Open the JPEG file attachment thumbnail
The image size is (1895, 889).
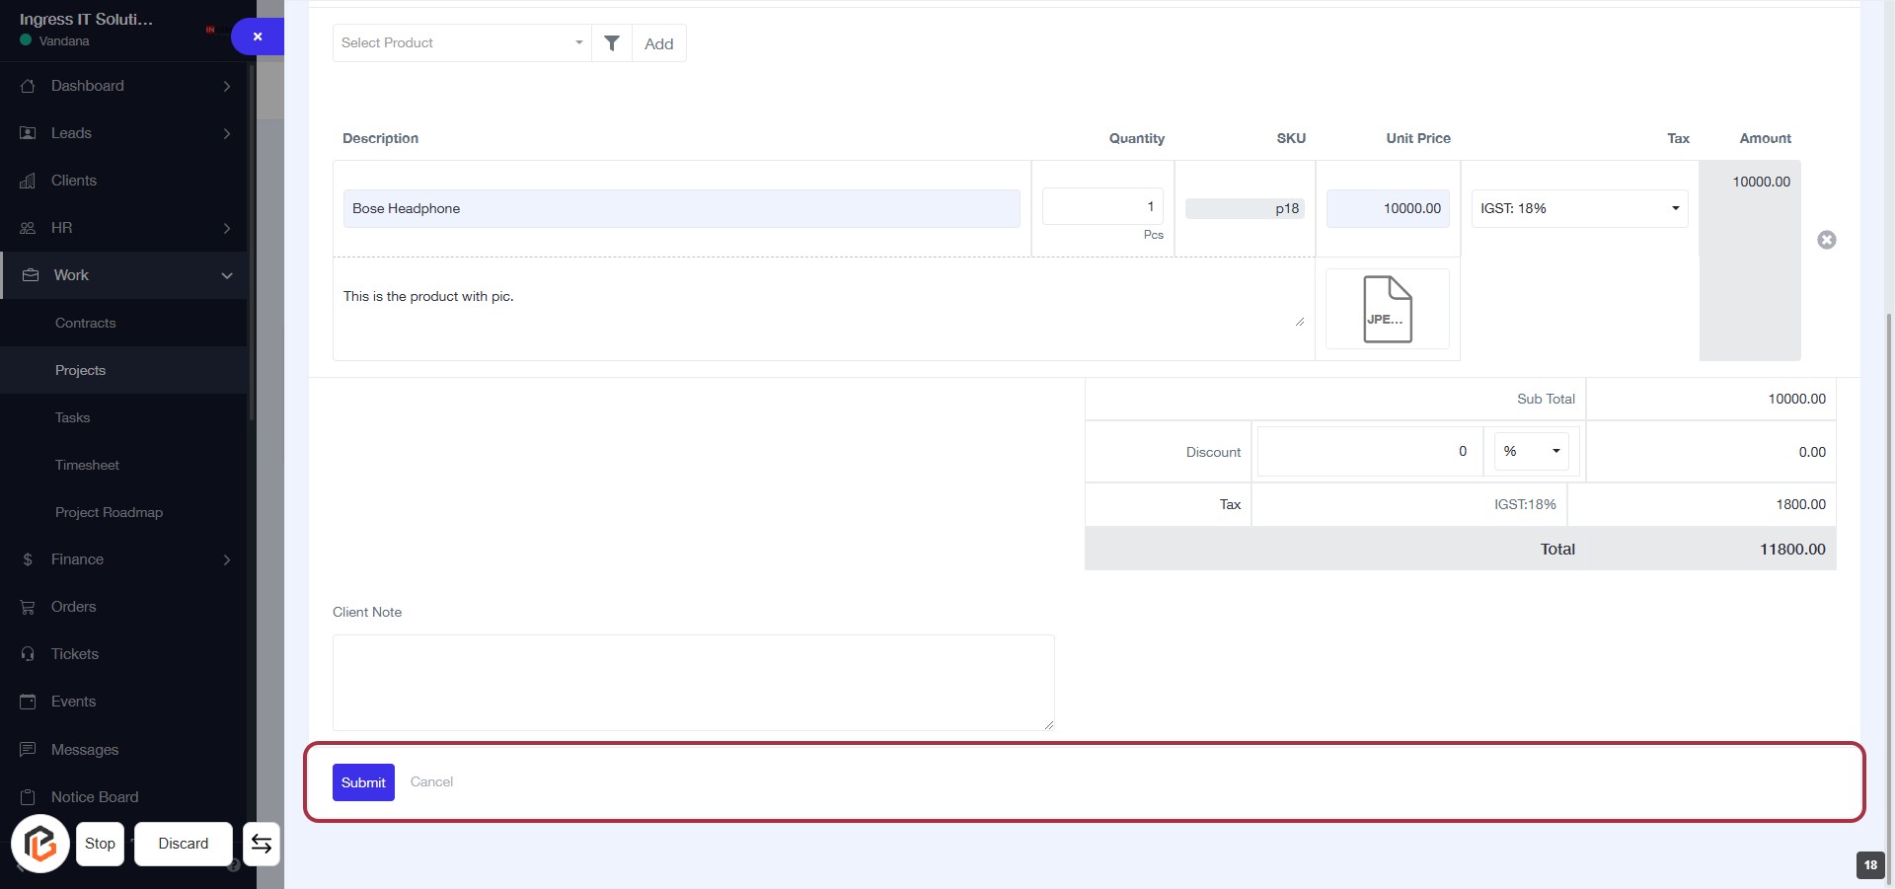pos(1387,309)
